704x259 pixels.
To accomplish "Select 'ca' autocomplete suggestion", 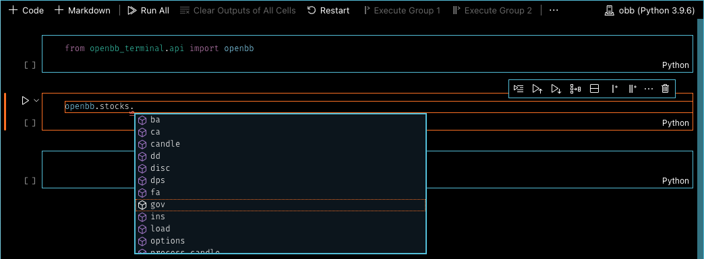I will [281, 132].
